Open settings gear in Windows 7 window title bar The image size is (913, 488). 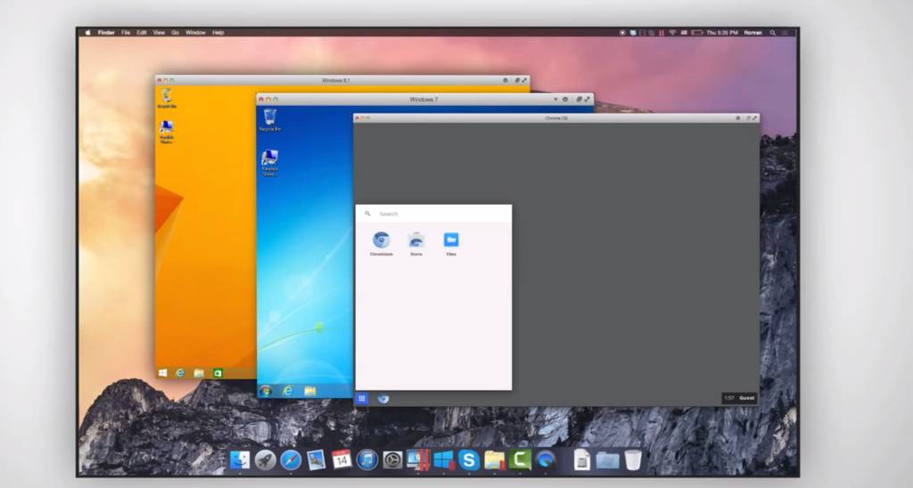pos(564,100)
